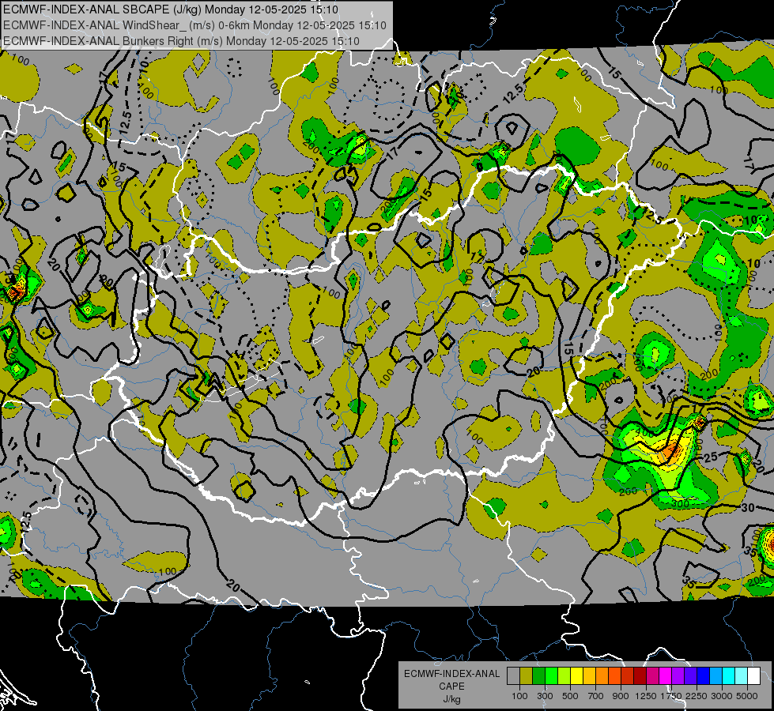Click the 700 value under legend bar
Image resolution: width=774 pixels, height=711 pixels.
point(596,696)
